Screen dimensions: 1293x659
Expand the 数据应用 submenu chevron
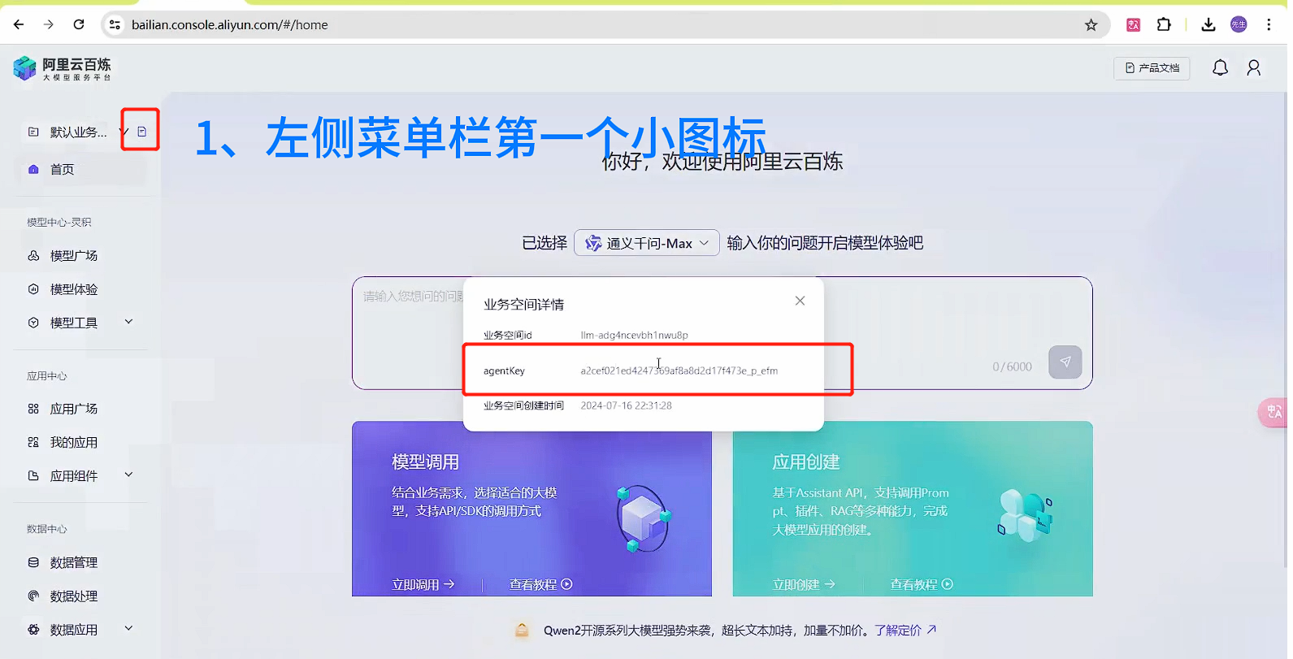pos(128,628)
